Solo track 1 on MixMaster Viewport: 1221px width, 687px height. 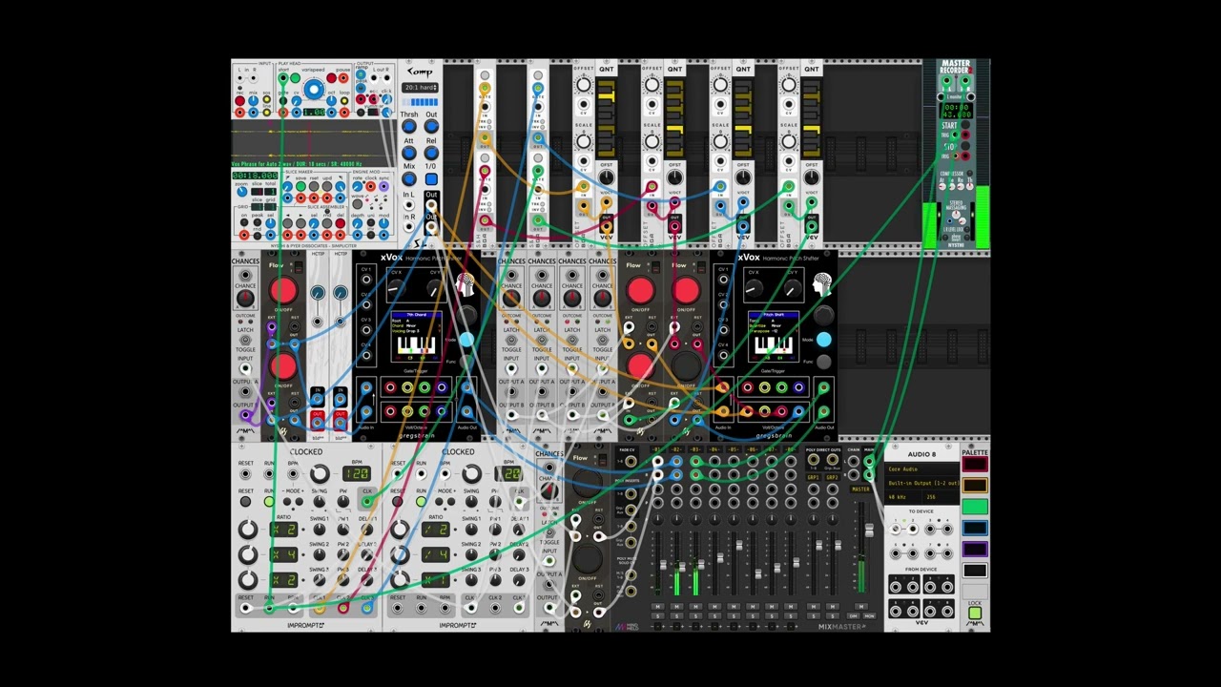657,616
